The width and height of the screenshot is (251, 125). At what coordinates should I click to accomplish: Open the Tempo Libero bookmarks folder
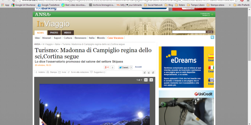pyautogui.click(x=196, y=5)
